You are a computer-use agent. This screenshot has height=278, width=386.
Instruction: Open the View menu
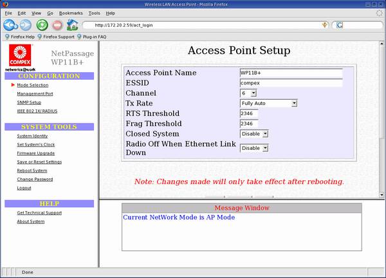(36, 13)
